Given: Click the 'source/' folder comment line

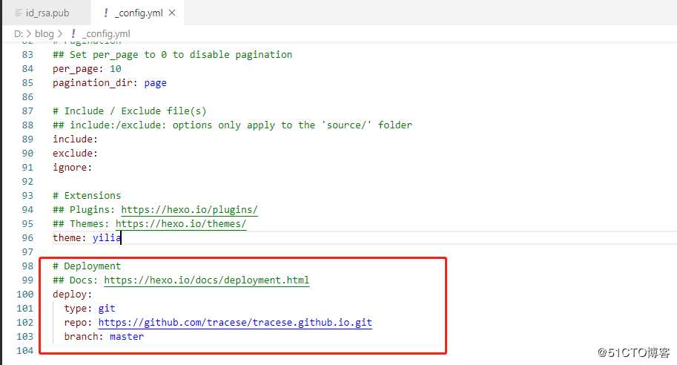Looking at the screenshot, I should 232,125.
